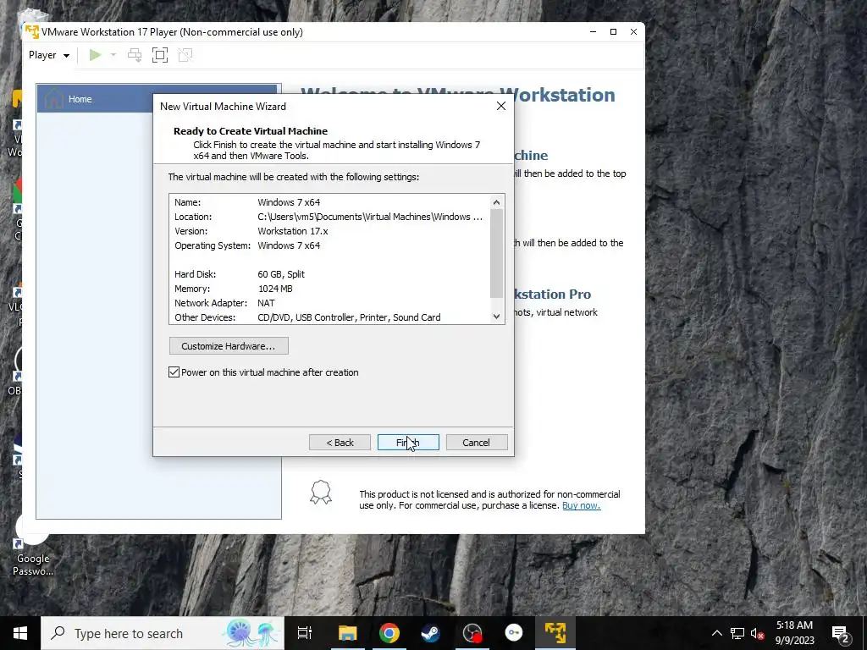This screenshot has width=867, height=650.
Task: Open the Player menu
Action: pos(49,55)
